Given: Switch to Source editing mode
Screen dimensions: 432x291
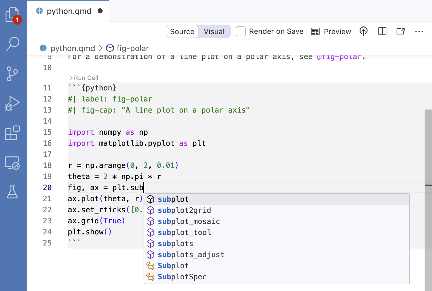Looking at the screenshot, I should 182,31.
